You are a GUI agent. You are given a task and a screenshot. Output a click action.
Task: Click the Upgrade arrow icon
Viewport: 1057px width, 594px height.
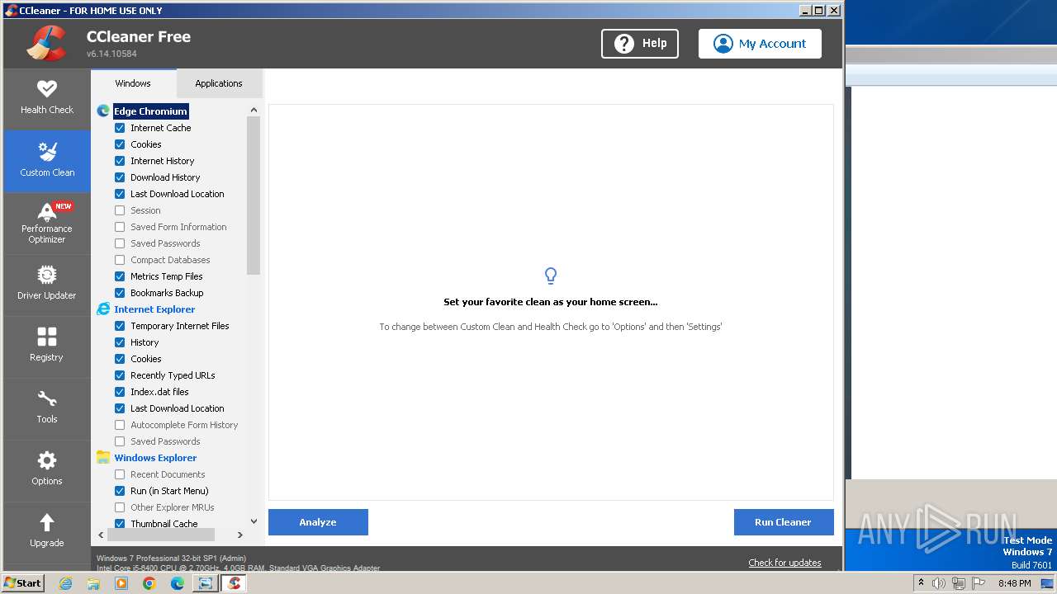pyautogui.click(x=47, y=522)
